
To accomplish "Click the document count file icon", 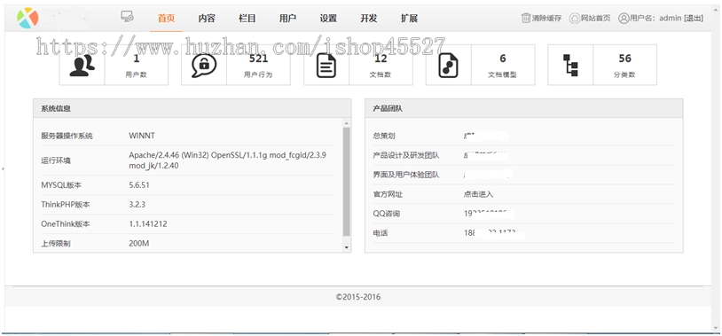I will click(x=326, y=66).
